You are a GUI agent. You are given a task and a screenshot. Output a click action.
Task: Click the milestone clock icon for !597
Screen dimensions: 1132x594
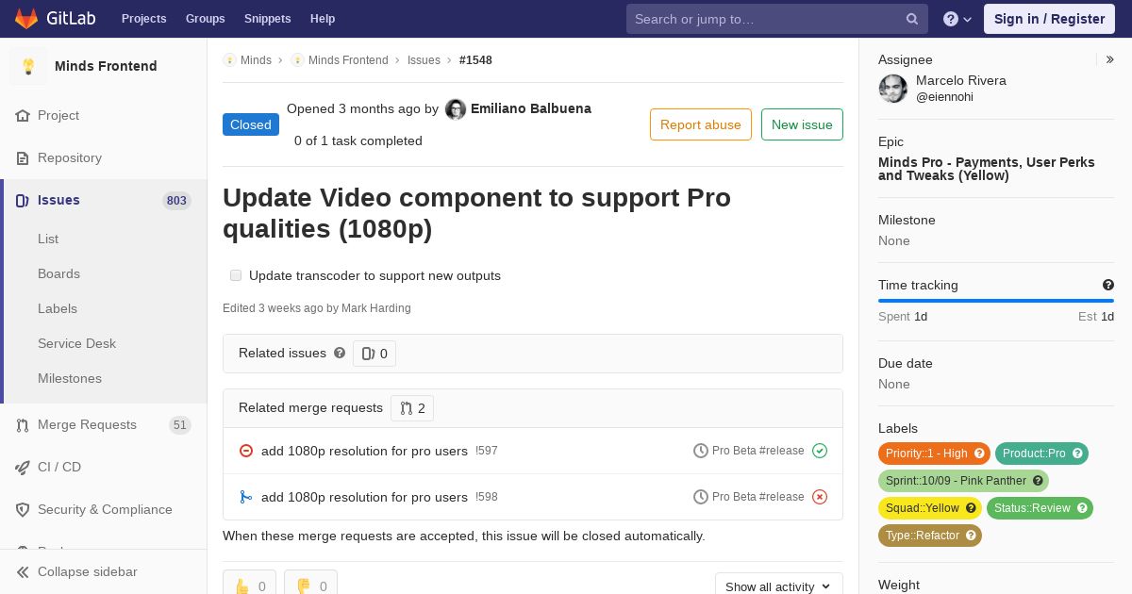click(x=701, y=451)
